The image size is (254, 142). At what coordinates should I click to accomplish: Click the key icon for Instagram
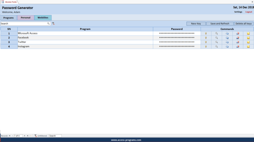pos(206,47)
